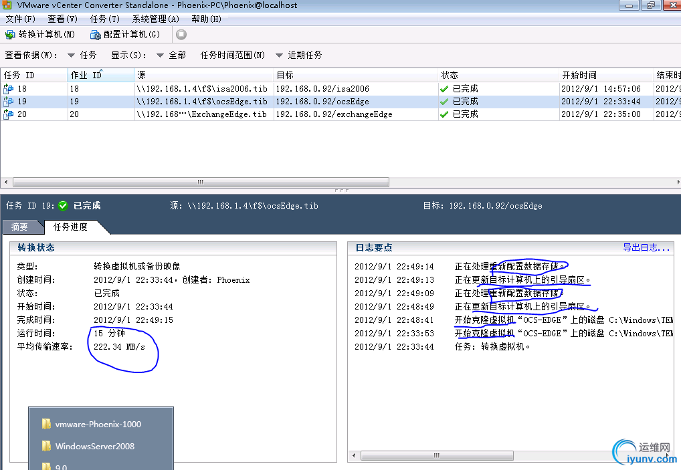The height and width of the screenshot is (470, 681).
Task: Sort by the 开始时间 column header
Action: point(606,75)
